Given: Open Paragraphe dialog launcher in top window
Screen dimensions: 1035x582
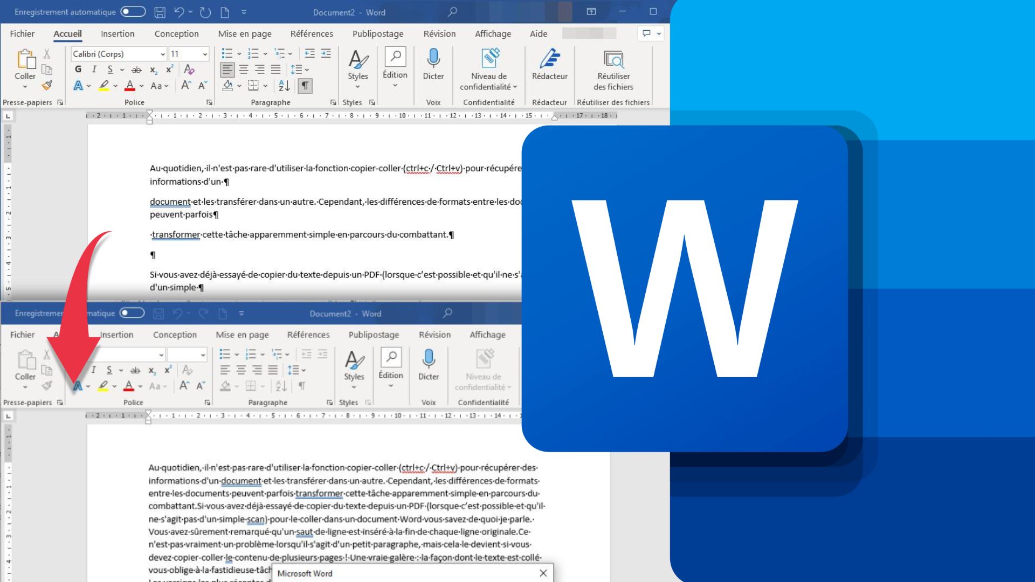Looking at the screenshot, I should pyautogui.click(x=333, y=102).
